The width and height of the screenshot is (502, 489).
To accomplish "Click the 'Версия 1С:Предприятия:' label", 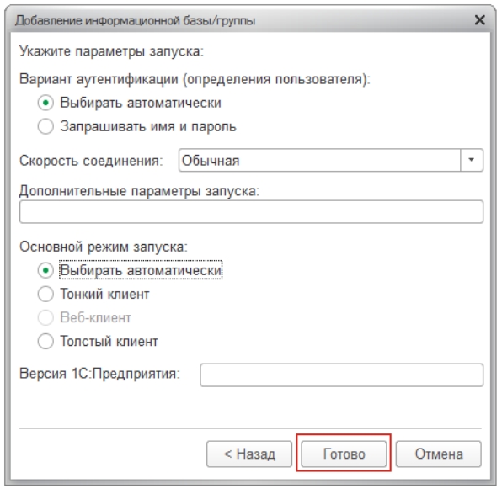I will [x=100, y=374].
